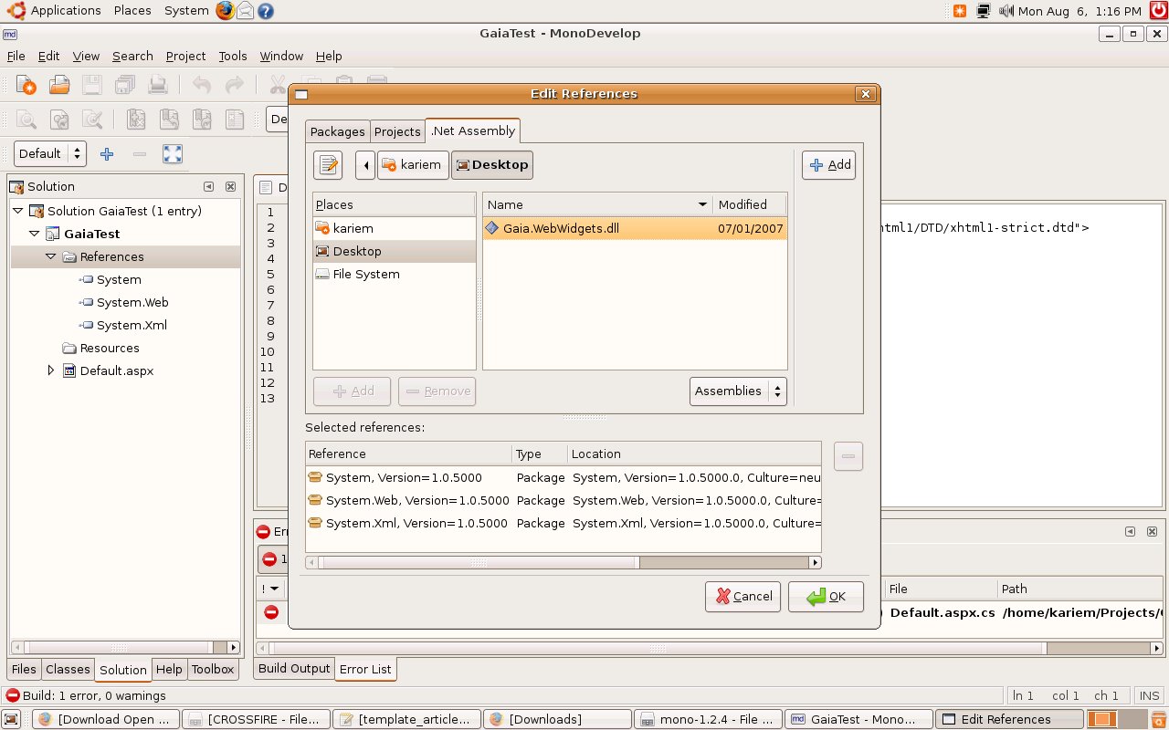Collapse the References folder node
1169x730 pixels.
pyautogui.click(x=51, y=256)
